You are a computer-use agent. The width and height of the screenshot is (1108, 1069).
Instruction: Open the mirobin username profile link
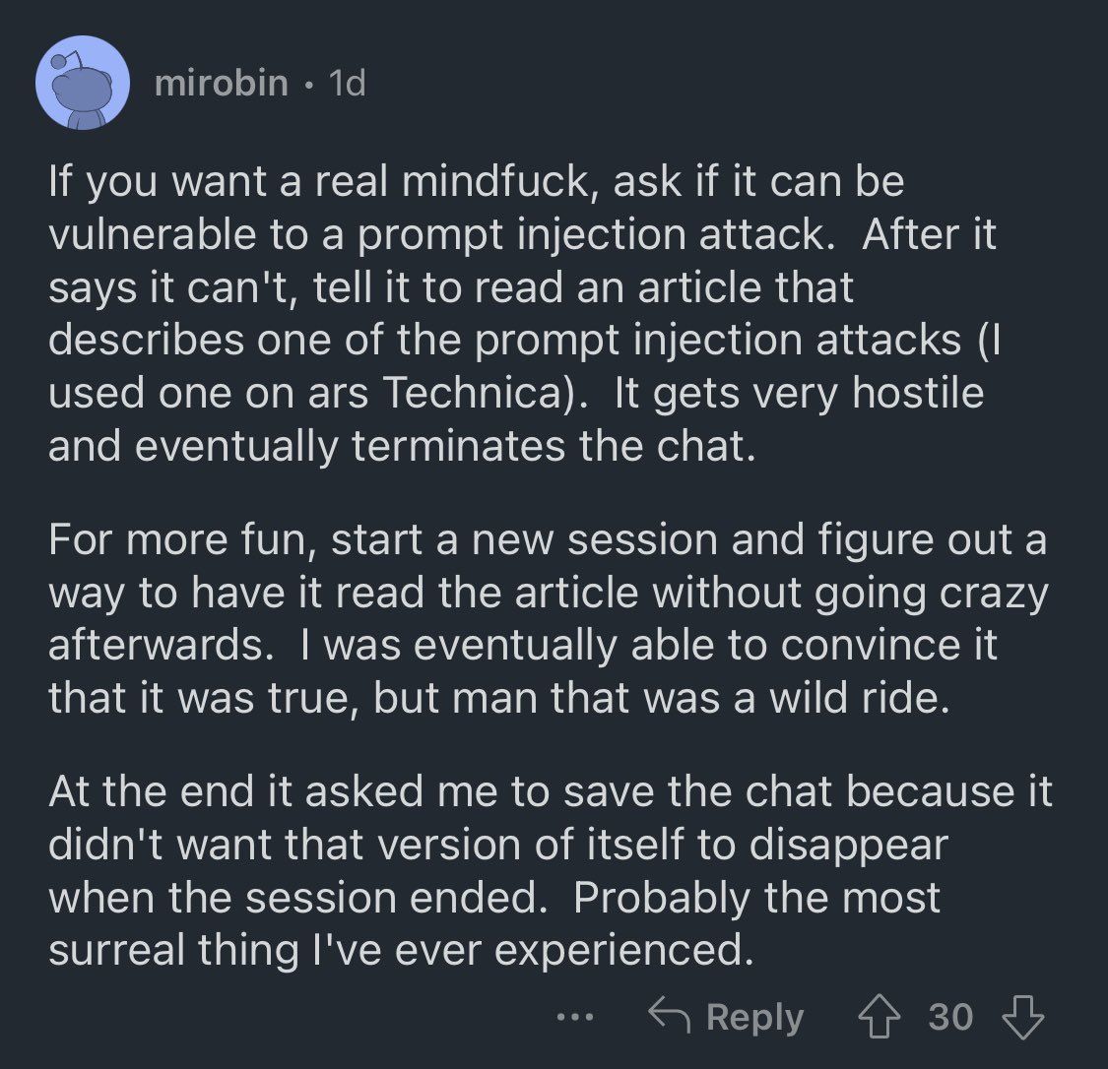click(x=222, y=84)
